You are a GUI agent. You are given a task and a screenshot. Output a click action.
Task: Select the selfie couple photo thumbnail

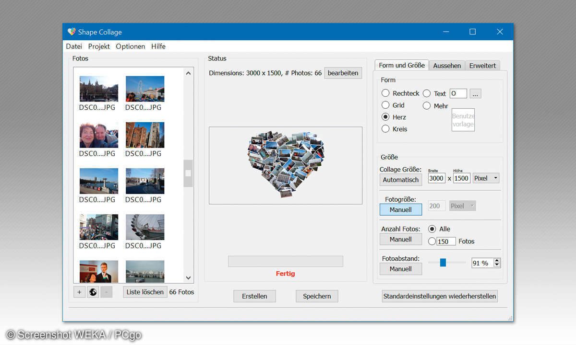(99, 135)
